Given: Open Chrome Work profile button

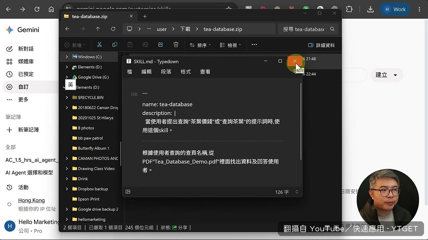Looking at the screenshot, I should (395, 9).
